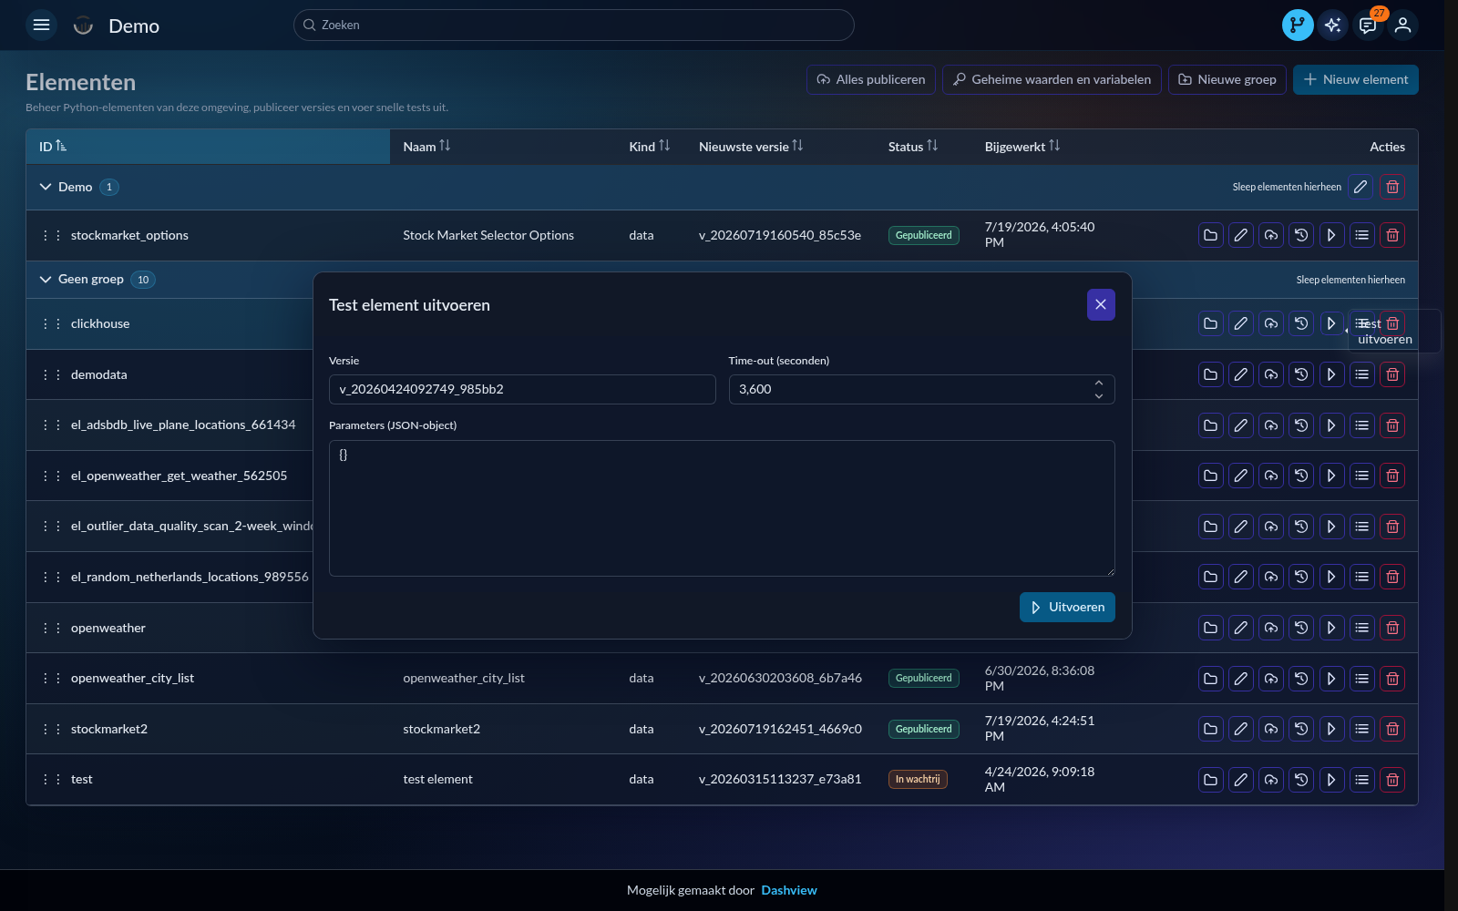Increase the time-out value with up arrow
The image size is (1458, 911).
(x=1099, y=383)
